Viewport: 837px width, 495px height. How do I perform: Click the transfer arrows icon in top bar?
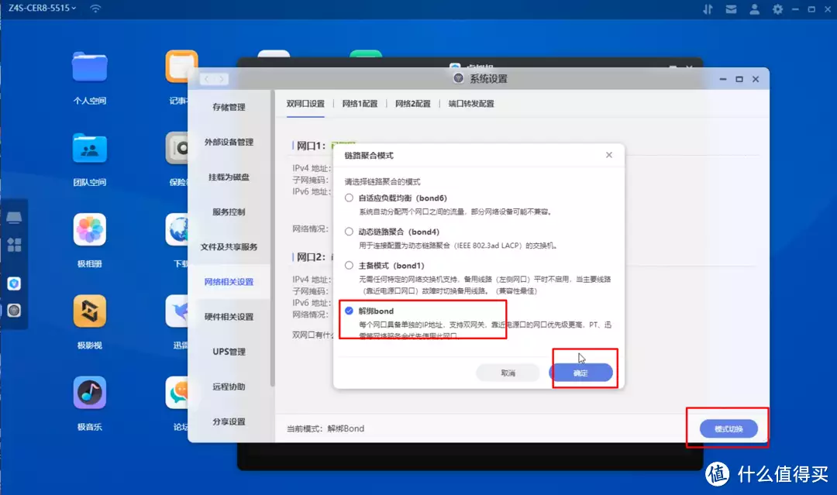[x=708, y=9]
